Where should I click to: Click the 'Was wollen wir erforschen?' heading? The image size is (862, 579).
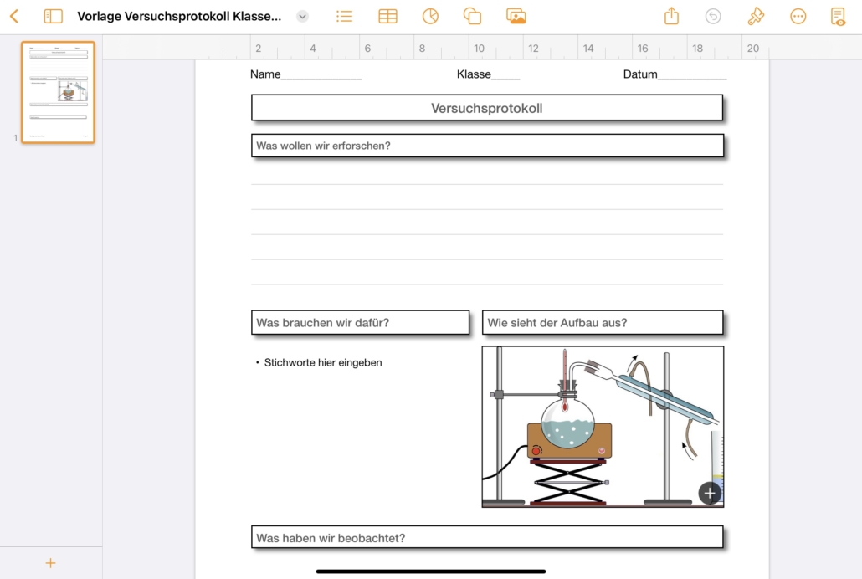pos(323,146)
